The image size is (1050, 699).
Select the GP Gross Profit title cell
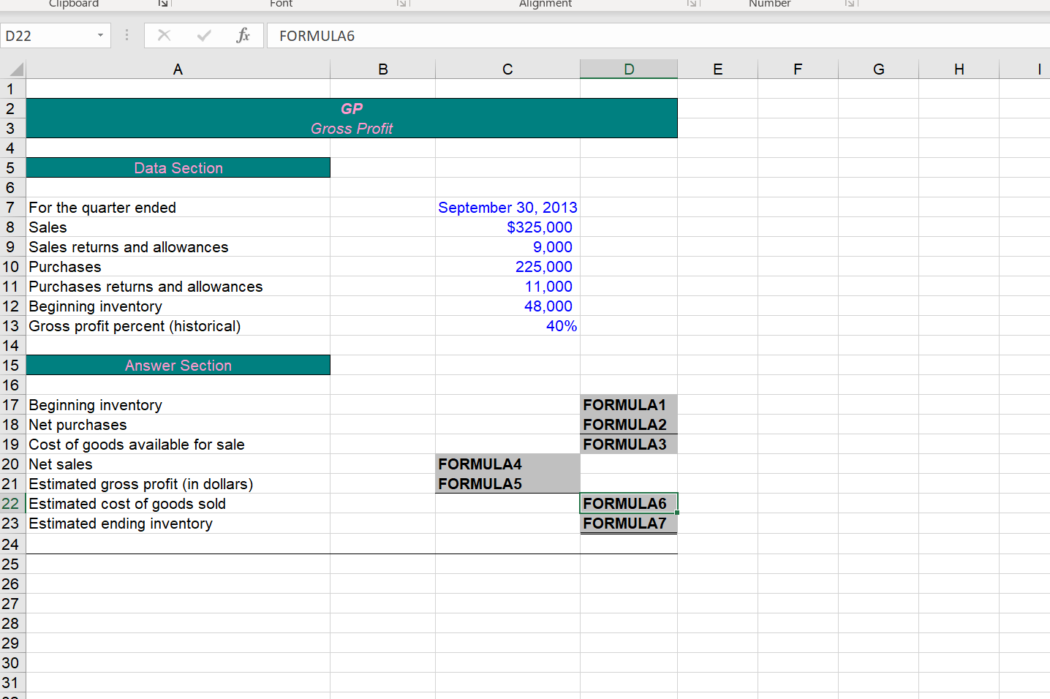point(352,117)
